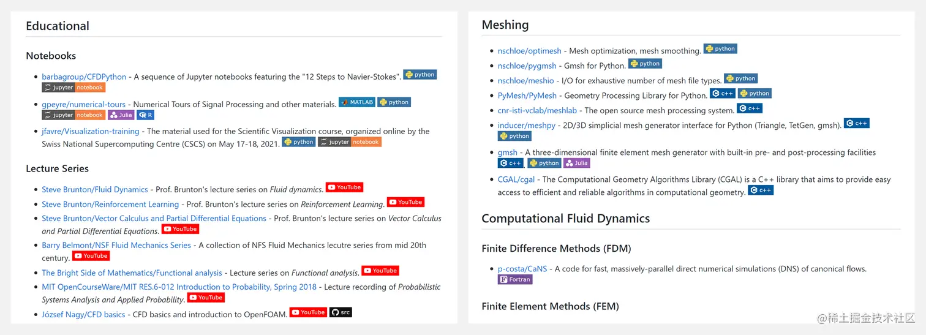Click Finite Difference Methods (FDM) subheading
This screenshot has width=926, height=335.
(x=556, y=249)
